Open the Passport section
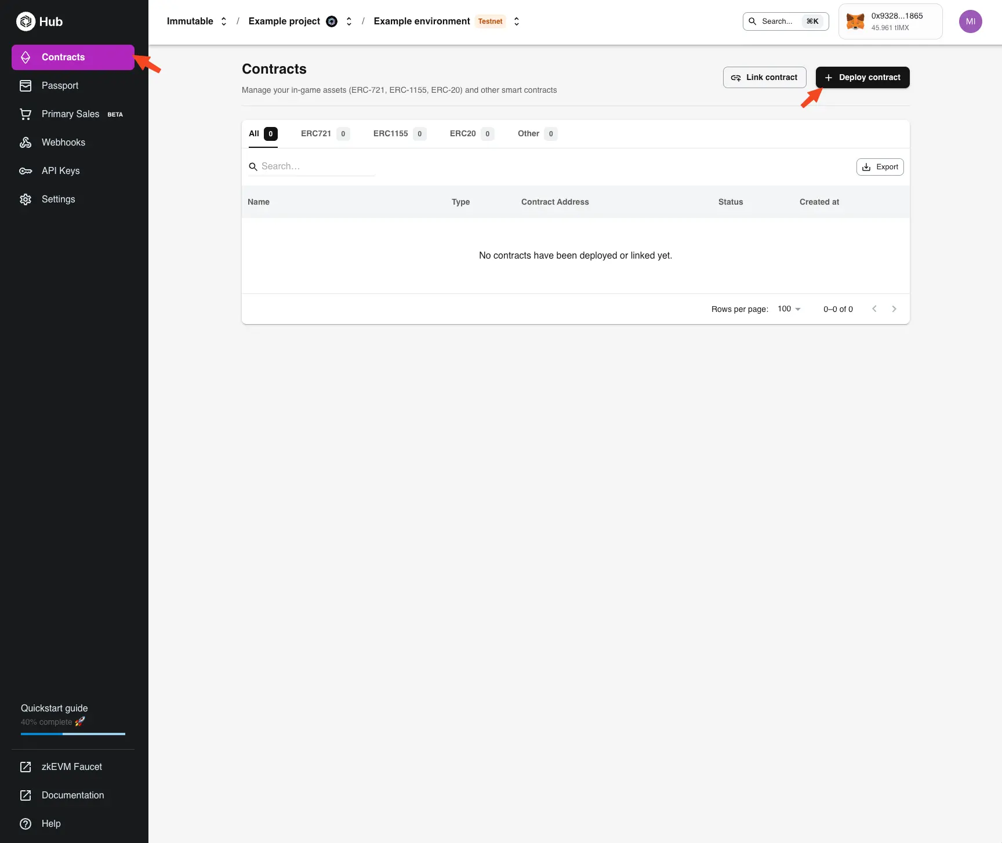 pos(60,85)
